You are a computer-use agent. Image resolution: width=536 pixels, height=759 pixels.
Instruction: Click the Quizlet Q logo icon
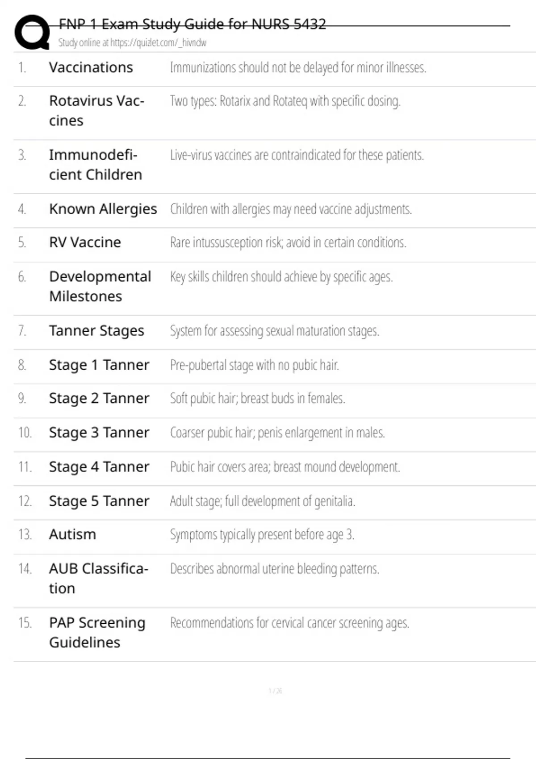32,32
